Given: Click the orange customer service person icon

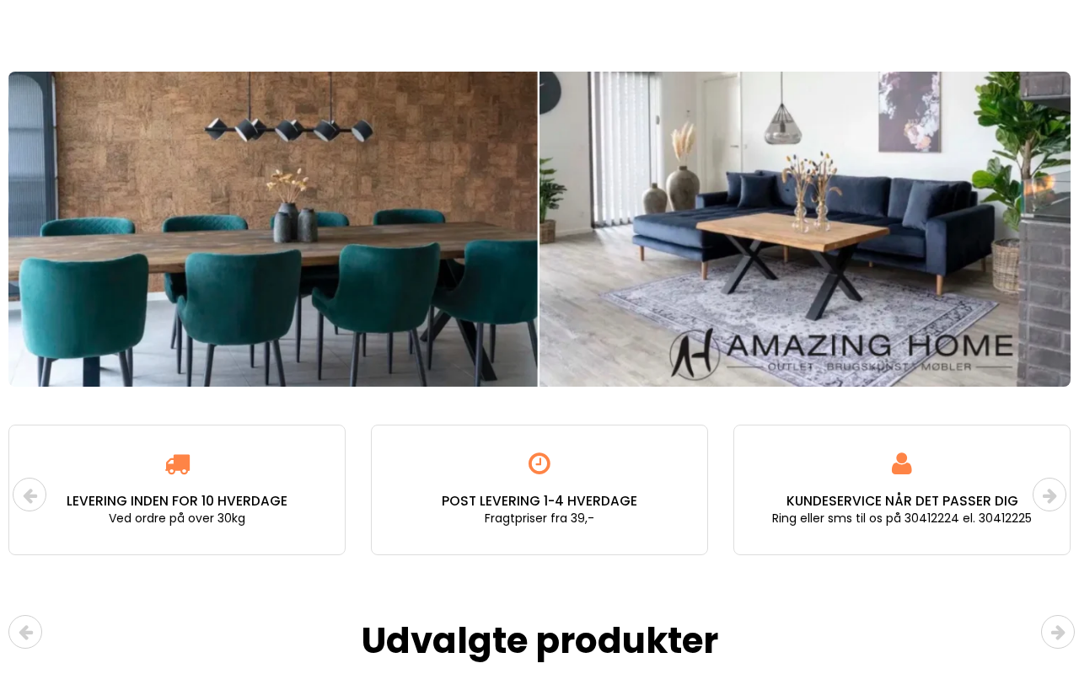Looking at the screenshot, I should point(902,463).
